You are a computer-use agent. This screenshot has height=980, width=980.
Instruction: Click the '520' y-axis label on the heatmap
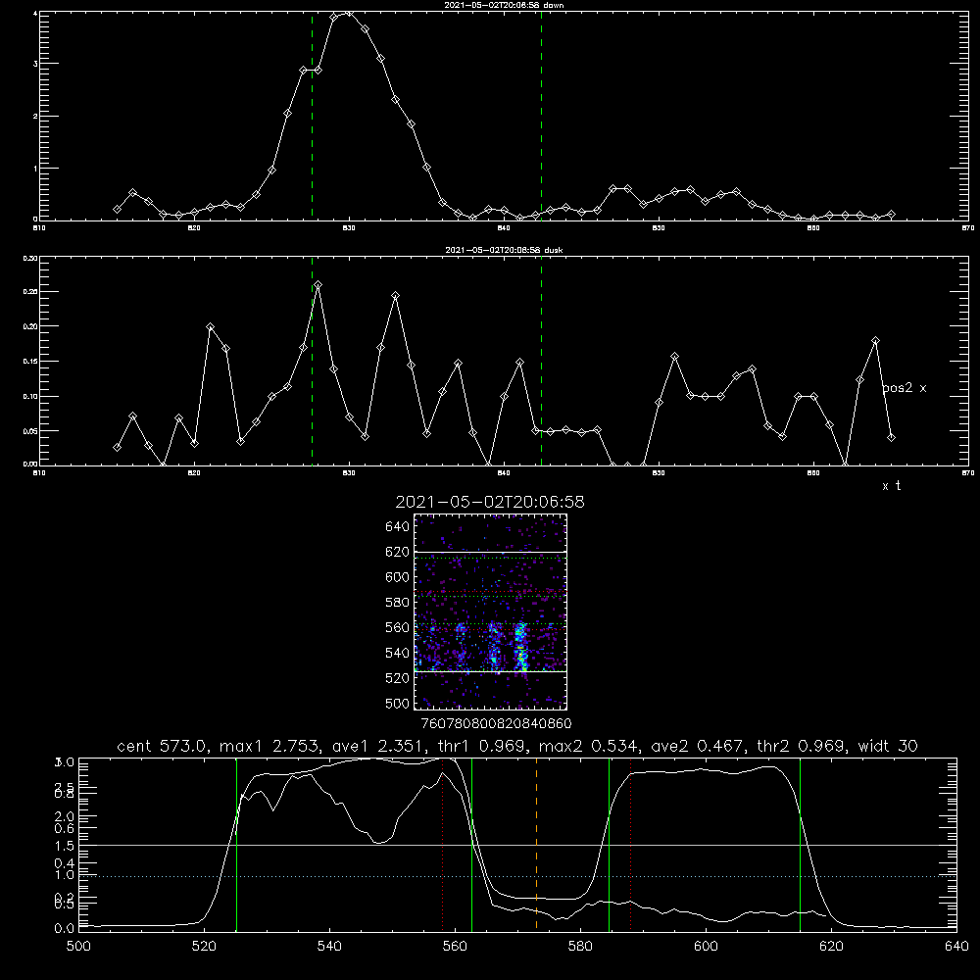point(398,678)
